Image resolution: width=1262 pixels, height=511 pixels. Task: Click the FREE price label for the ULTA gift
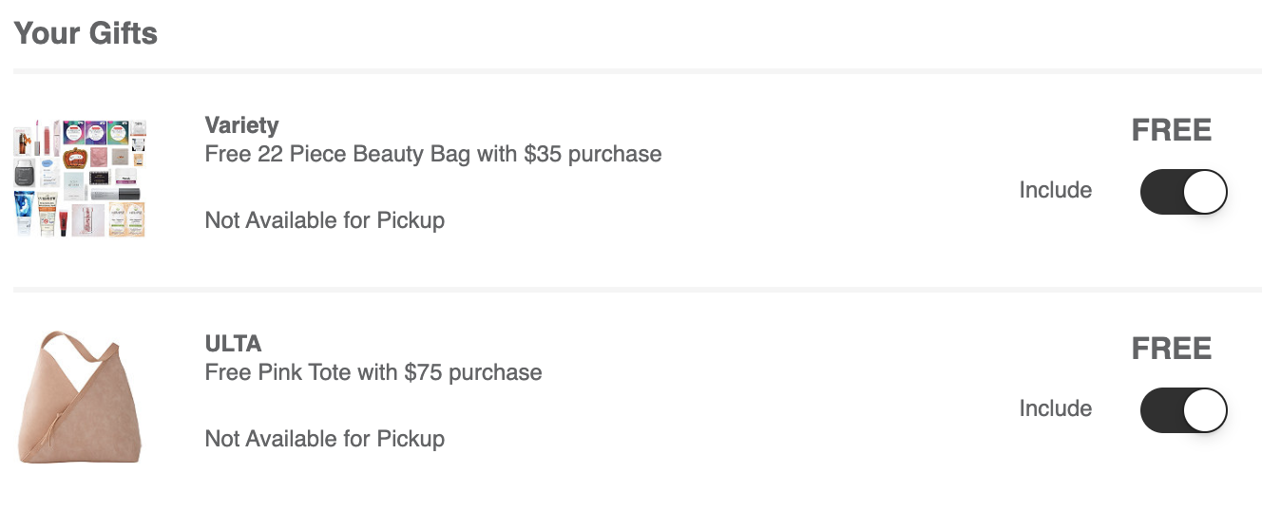click(1172, 349)
